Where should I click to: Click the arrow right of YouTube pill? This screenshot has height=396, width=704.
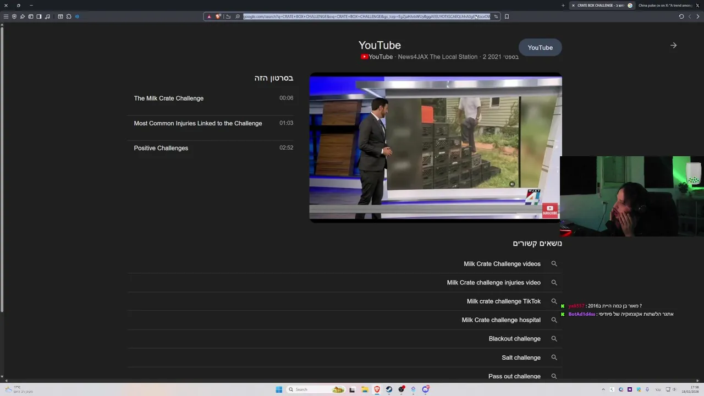(673, 46)
